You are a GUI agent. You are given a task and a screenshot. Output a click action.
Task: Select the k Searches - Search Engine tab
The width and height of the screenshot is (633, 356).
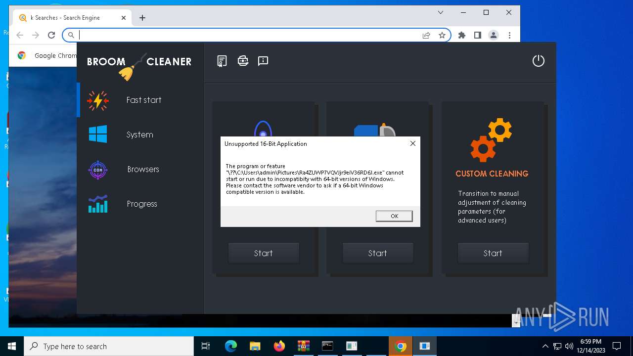tap(72, 18)
